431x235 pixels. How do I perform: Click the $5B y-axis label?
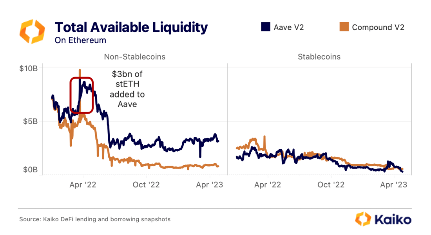point(30,121)
